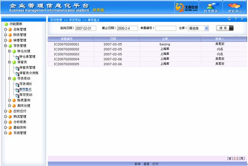Viewport: 248px width, 166px height.
Task: Click 打印 in the bottom bar
Action: tap(155, 164)
